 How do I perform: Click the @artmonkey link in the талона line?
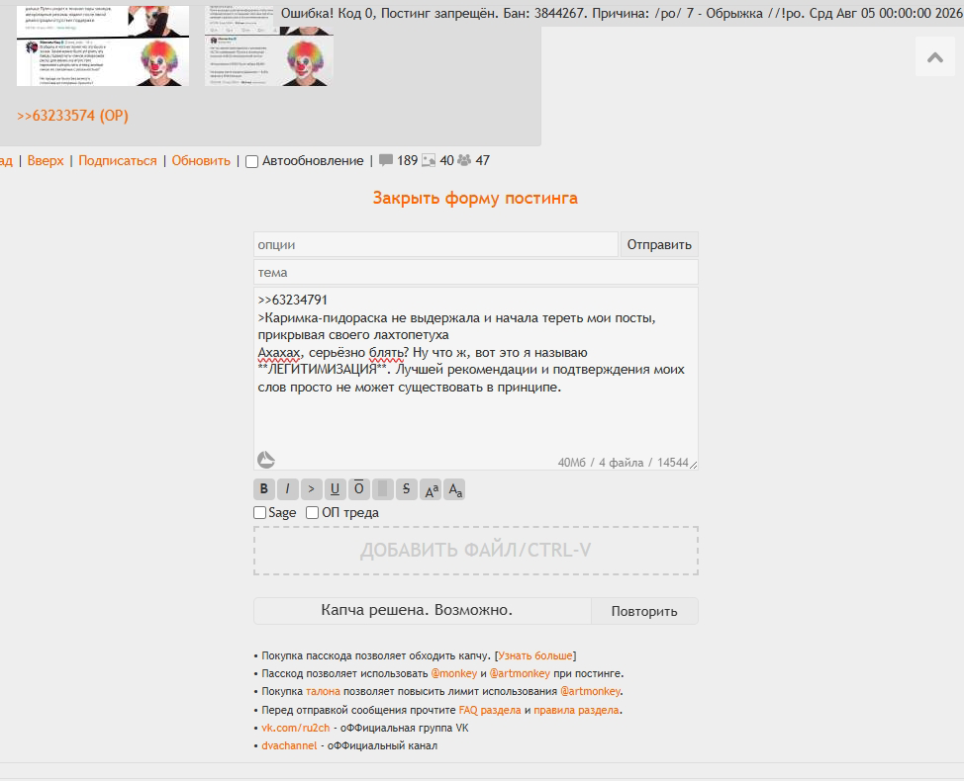tap(590, 691)
